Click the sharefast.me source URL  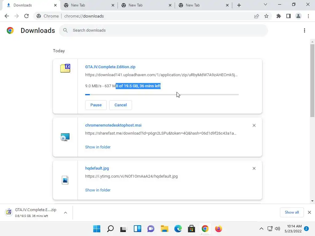click(161, 133)
